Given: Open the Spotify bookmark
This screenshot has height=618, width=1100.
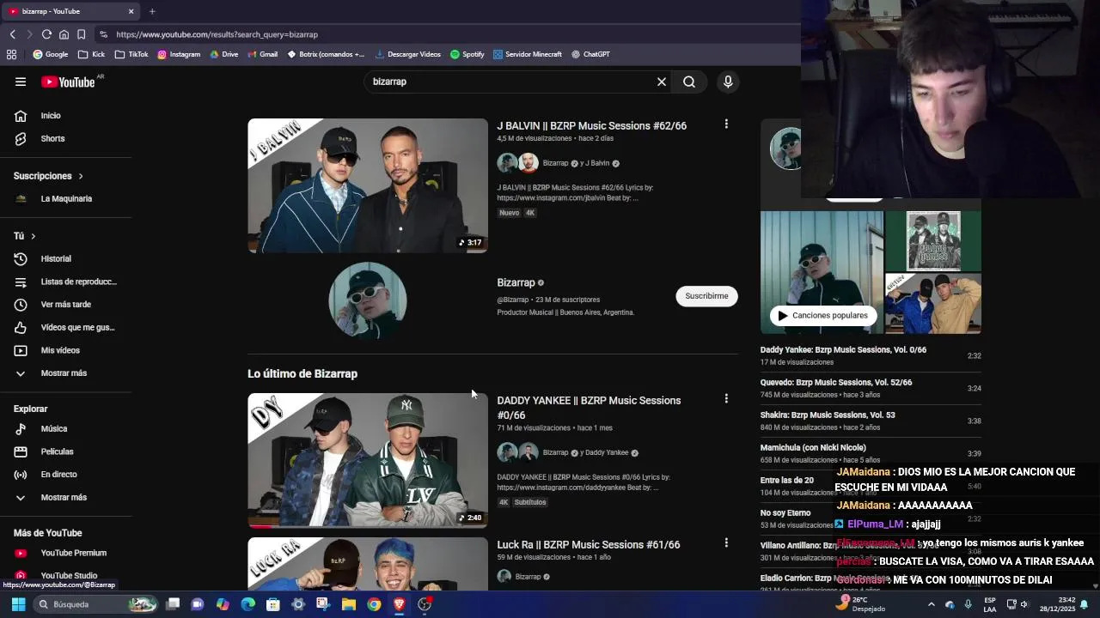Looking at the screenshot, I should click(x=467, y=54).
